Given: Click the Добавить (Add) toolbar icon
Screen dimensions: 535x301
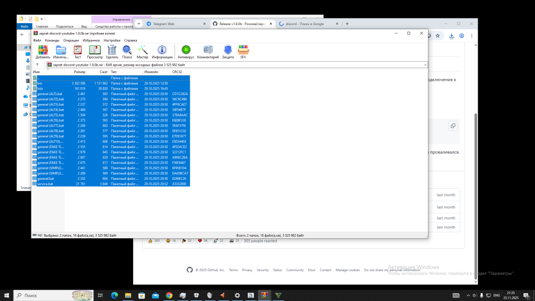Looking at the screenshot, I should pyautogui.click(x=43, y=51).
